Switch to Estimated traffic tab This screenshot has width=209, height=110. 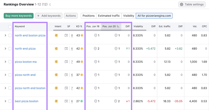109,16
